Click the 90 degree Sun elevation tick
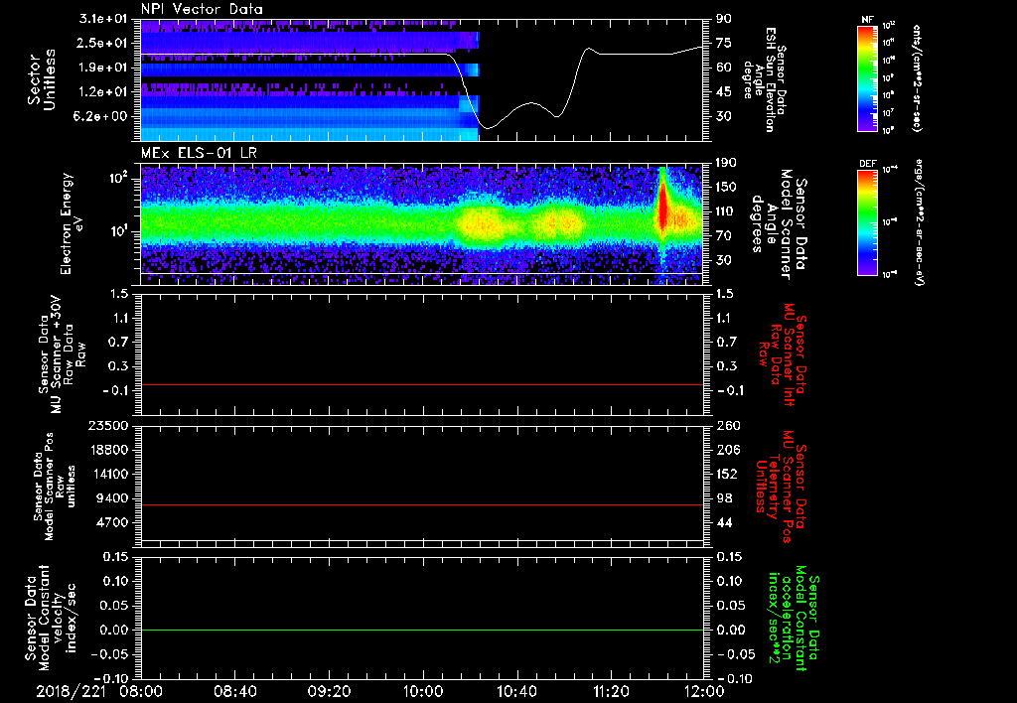The image size is (1017, 703). click(x=724, y=19)
